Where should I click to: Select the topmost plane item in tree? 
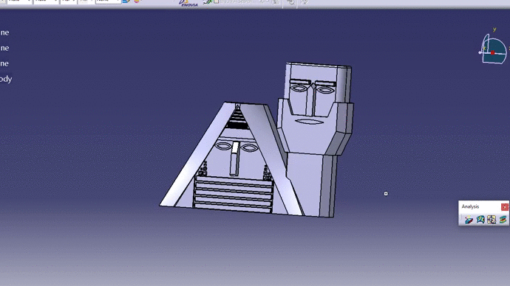[4, 32]
